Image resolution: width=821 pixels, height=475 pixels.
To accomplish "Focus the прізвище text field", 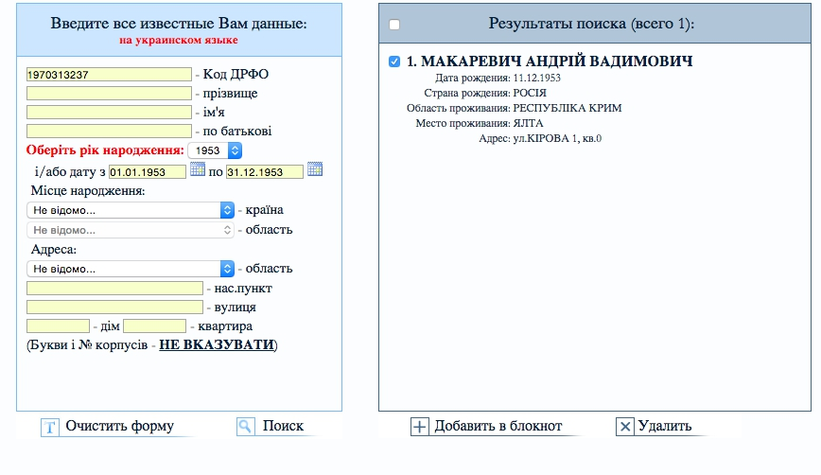I will click(109, 94).
